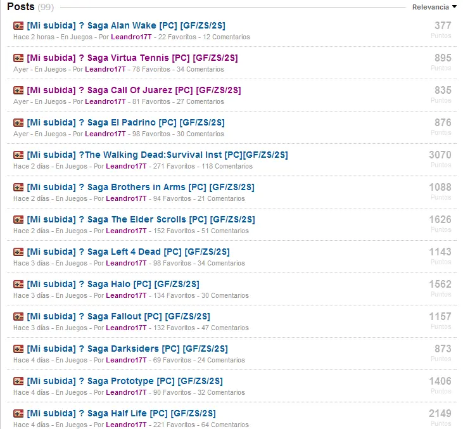Image resolution: width=463 pixels, height=429 pixels.
Task: Click the 835 points value for Call Of Juarez
Action: click(x=443, y=90)
